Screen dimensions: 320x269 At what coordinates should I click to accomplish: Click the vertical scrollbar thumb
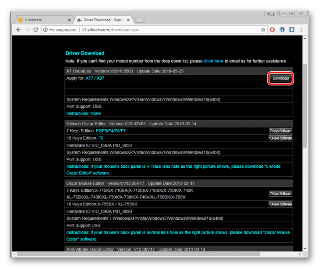tap(305, 106)
